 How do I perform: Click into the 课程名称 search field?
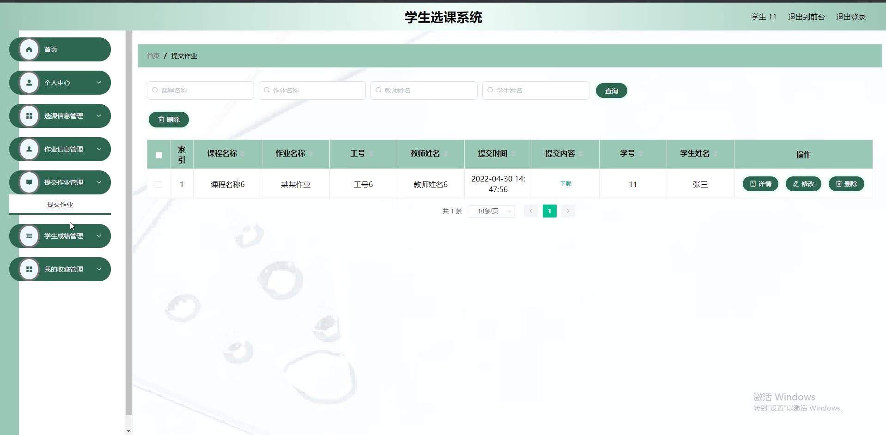pos(200,91)
